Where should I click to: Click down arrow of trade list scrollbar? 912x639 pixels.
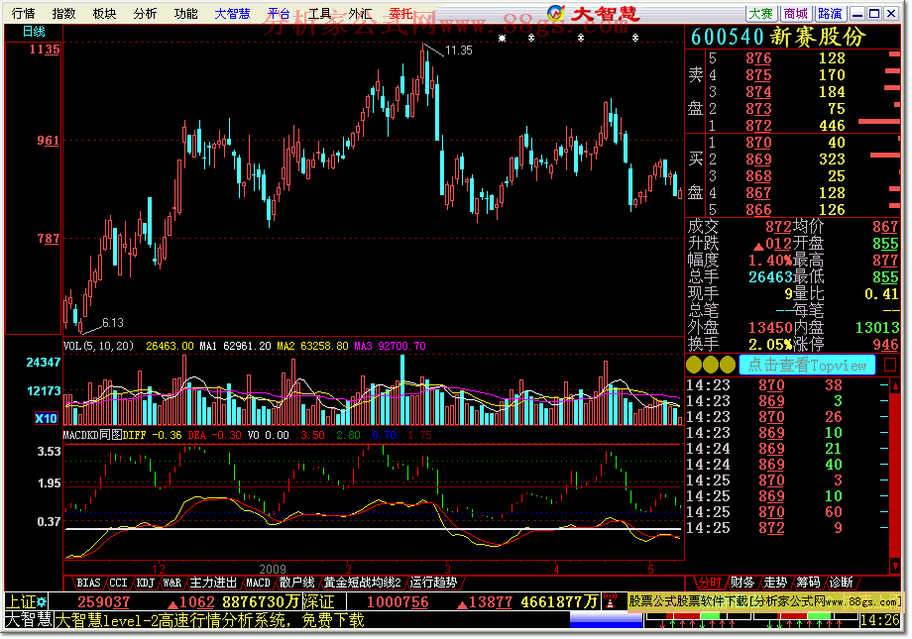[894, 565]
